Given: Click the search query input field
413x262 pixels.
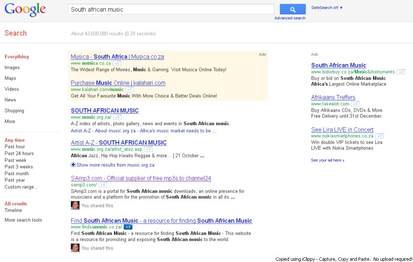Looking at the screenshot, I should coord(171,10).
